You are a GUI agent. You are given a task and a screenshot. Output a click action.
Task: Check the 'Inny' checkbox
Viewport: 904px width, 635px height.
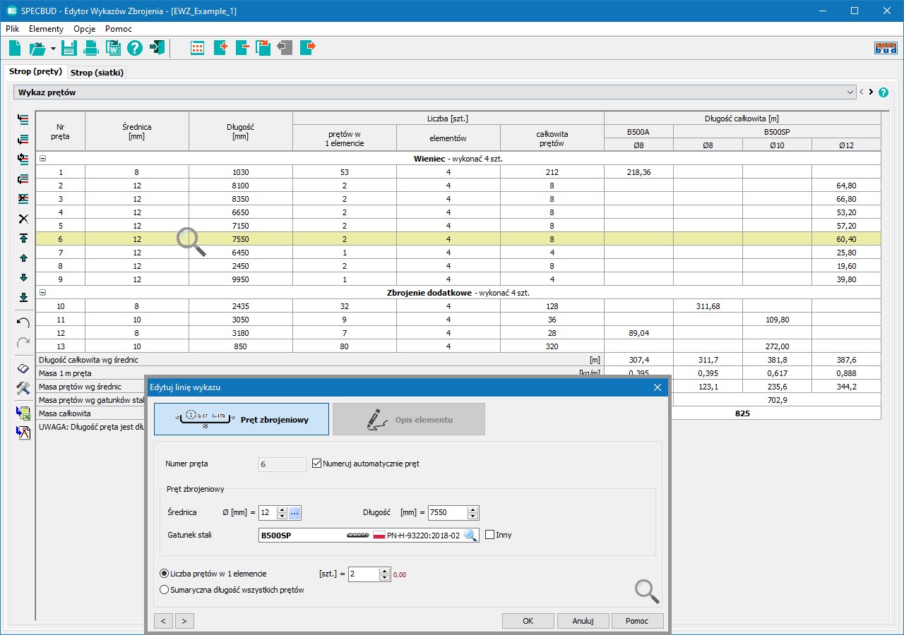490,535
